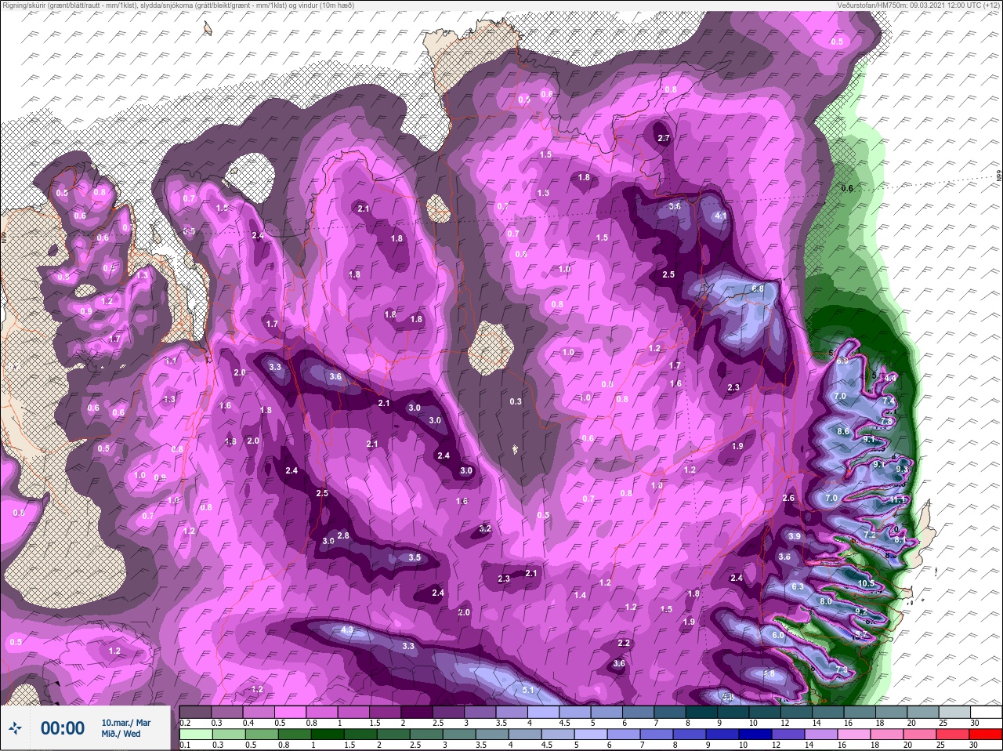This screenshot has width=1003, height=751.
Task: Click the '10.mar./ Mar' date label
Action: click(126, 723)
